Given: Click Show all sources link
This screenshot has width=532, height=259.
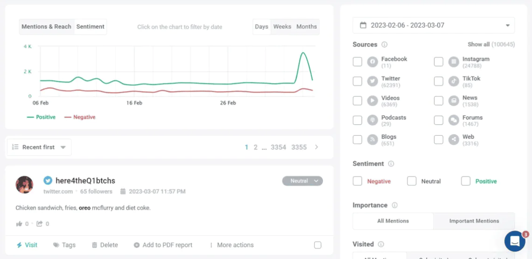Looking at the screenshot, I should point(478,44).
